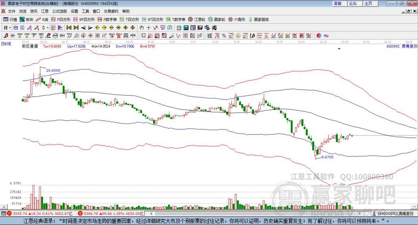Open the calculator icon

point(186,28)
